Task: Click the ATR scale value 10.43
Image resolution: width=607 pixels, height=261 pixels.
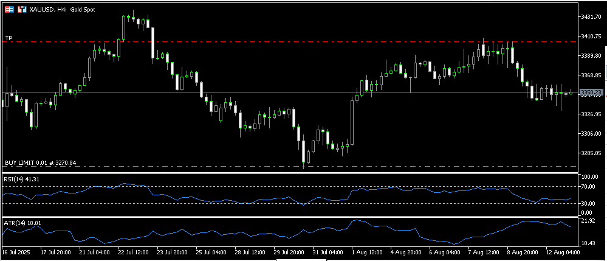Action: 588,243
